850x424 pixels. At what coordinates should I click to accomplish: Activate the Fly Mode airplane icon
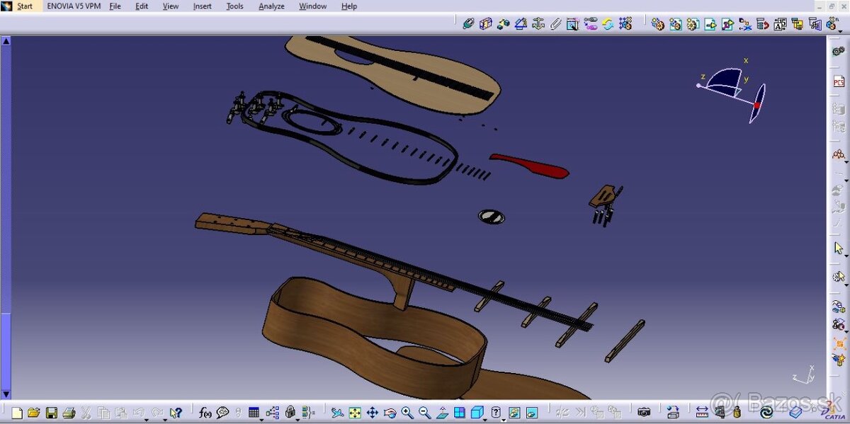tap(337, 413)
